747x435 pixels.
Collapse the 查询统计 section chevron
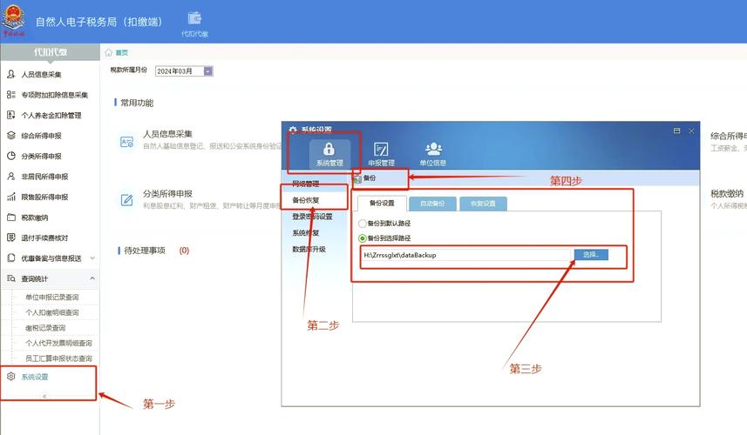click(x=92, y=278)
